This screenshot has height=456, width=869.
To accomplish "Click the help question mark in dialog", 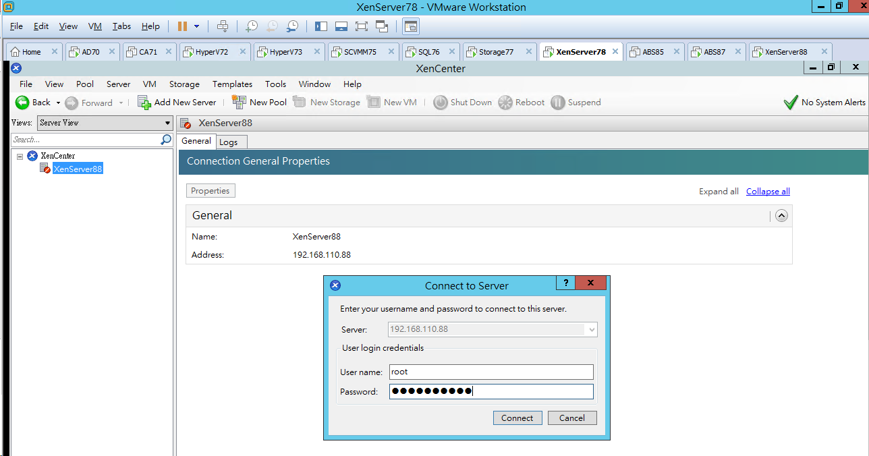I will coord(565,283).
